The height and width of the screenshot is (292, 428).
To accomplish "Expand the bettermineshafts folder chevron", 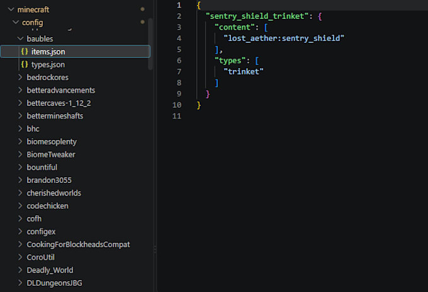I will (x=20, y=115).
